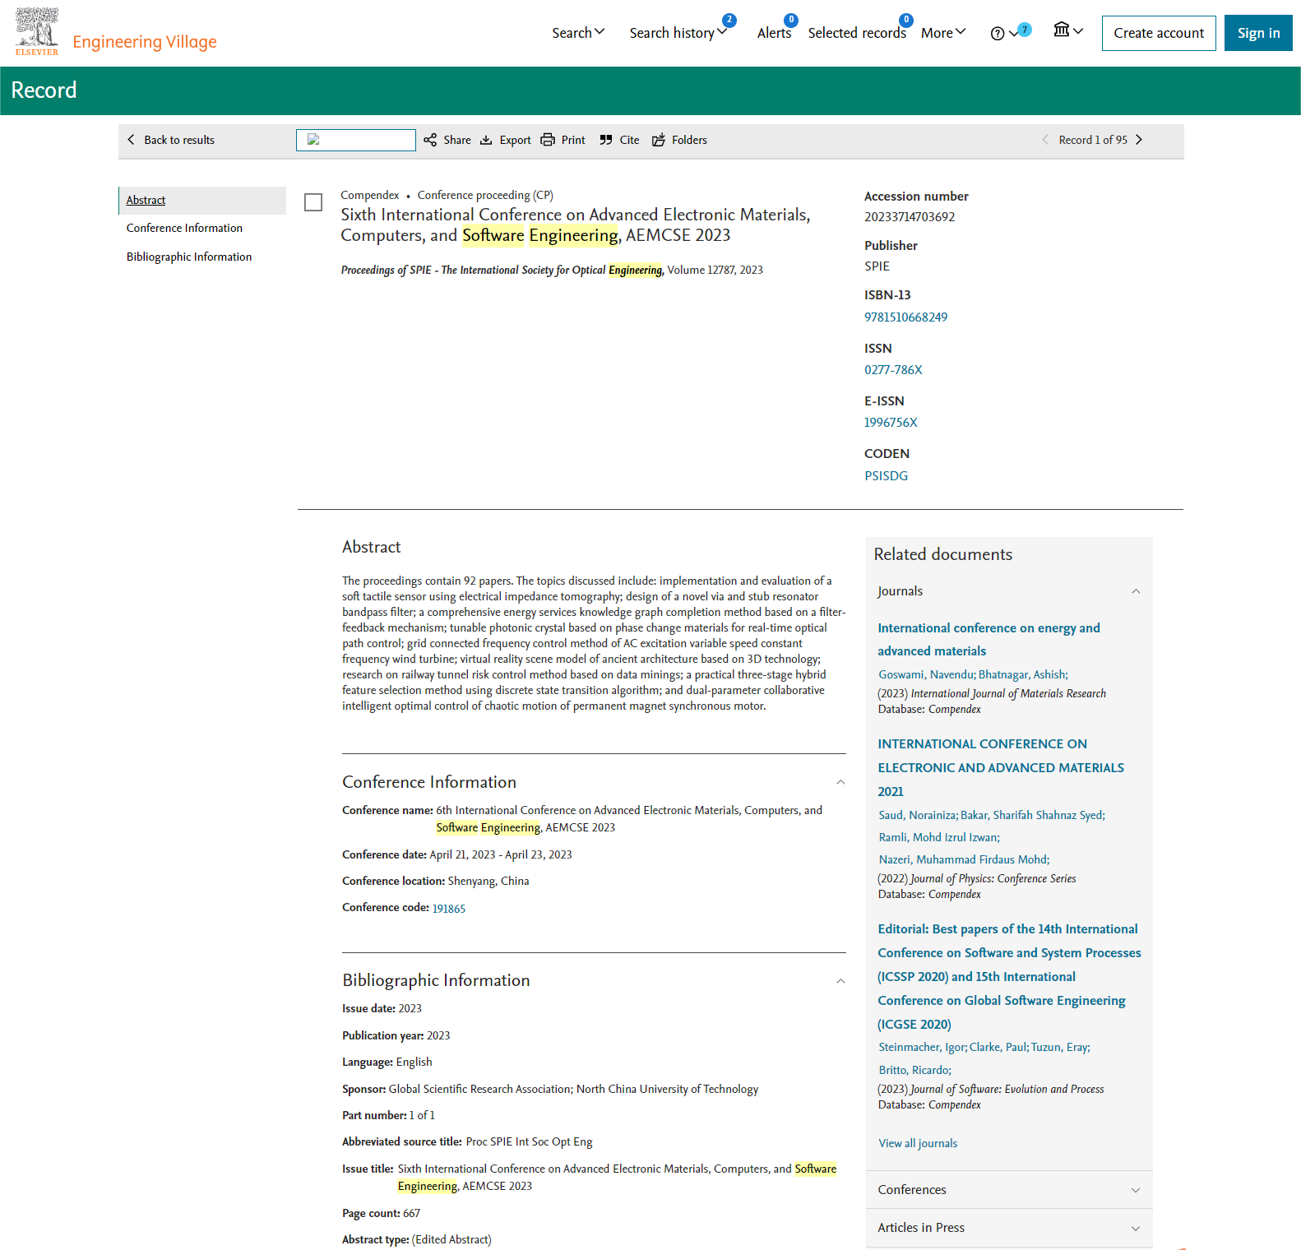Click the View all journals link
This screenshot has height=1250, width=1301.
tap(918, 1143)
